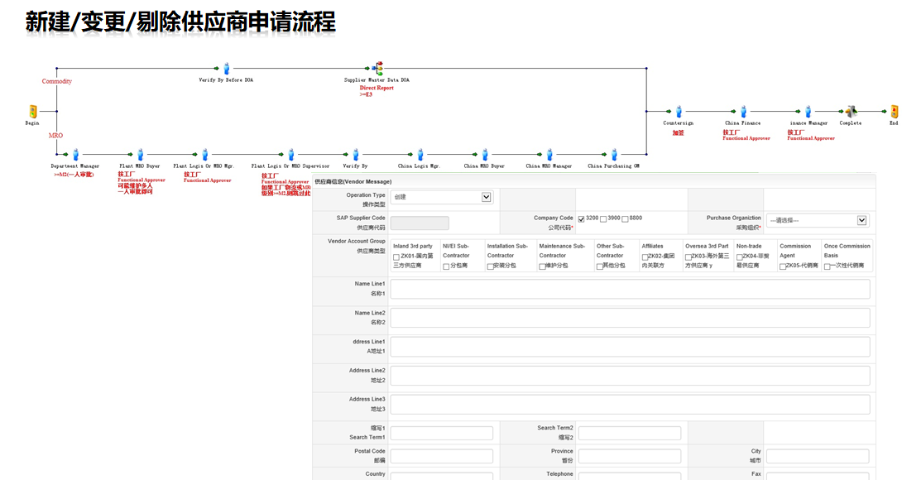902x480 pixels.
Task: Click the Begin node icon
Action: click(33, 111)
